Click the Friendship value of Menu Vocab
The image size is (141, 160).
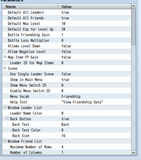(71, 96)
